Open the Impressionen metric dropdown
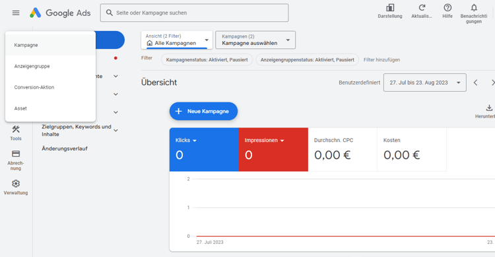This screenshot has width=495, height=257. point(282,141)
